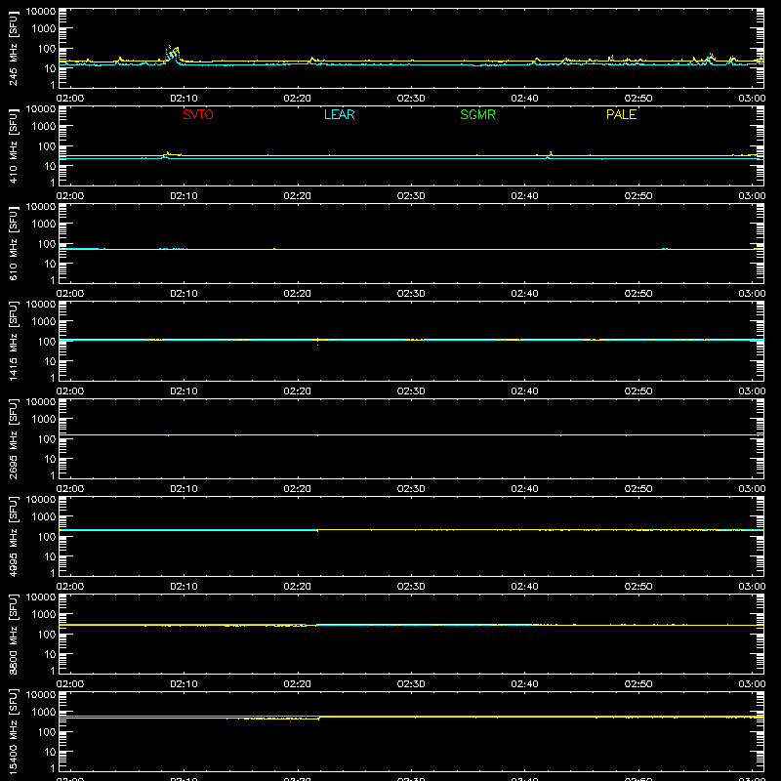781x781 pixels.
Task: Click the 02:00 label under 410 MHz plot
Action: click(70, 196)
